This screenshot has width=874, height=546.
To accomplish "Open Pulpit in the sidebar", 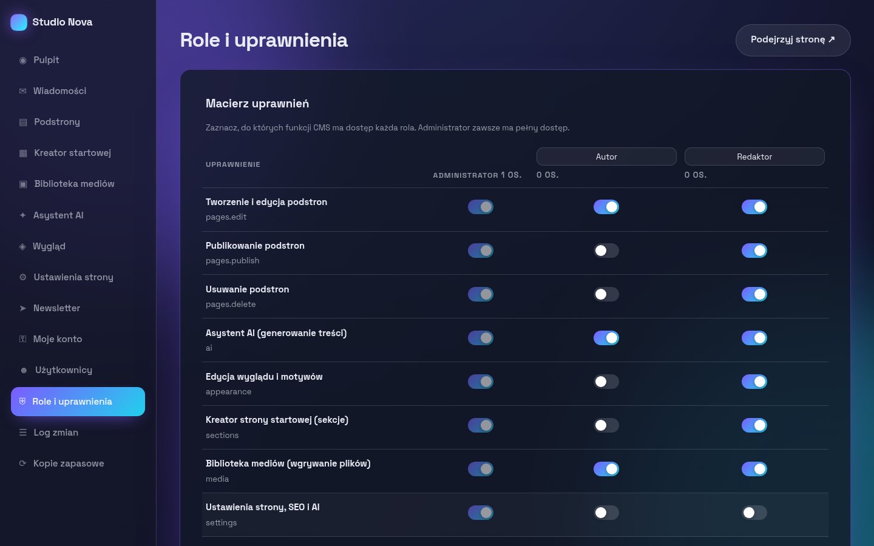I will coord(78,60).
